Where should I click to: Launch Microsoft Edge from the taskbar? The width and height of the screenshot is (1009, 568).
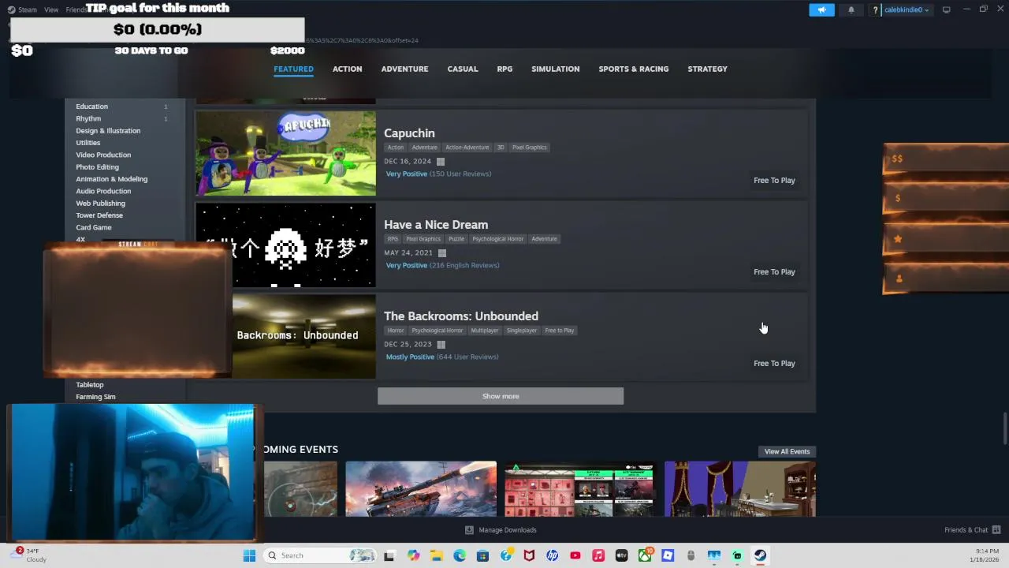[460, 555]
